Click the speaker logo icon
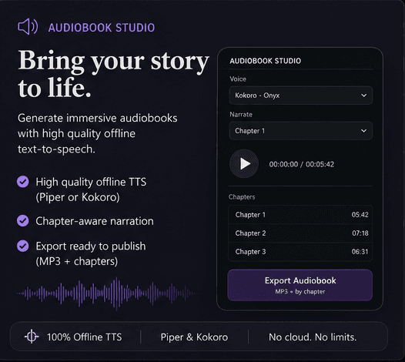 (28, 27)
